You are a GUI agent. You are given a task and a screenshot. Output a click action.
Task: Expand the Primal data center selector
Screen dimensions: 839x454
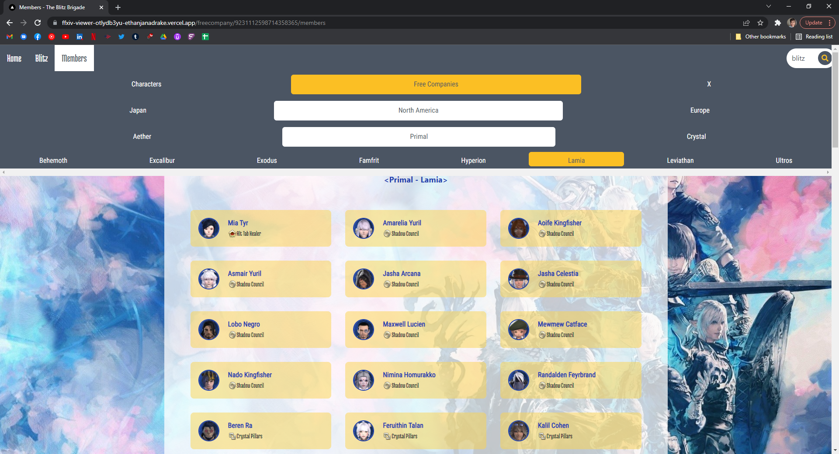pyautogui.click(x=419, y=137)
